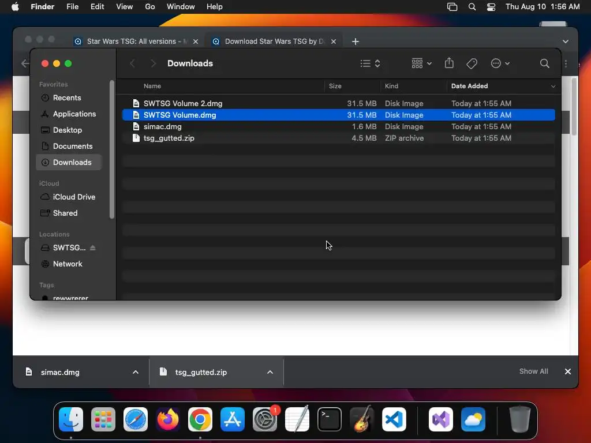Launch Finder from the Dock
The image size is (591, 443).
click(x=71, y=419)
